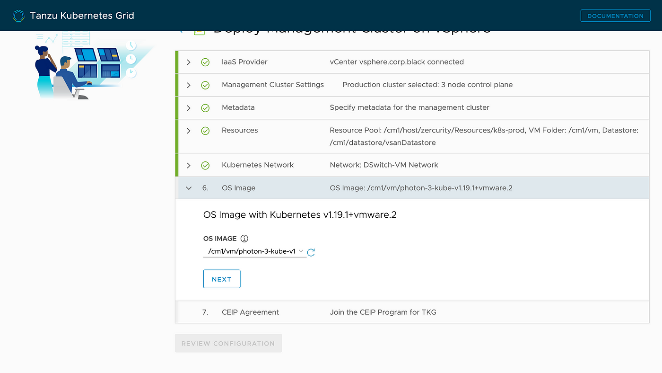Select the IaaS Provider step title
This screenshot has width=662, height=373.
(x=244, y=62)
